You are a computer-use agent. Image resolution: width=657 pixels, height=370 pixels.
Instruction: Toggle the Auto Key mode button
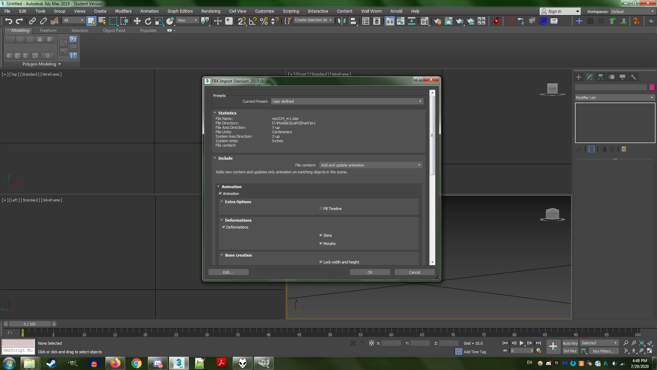[570, 343]
